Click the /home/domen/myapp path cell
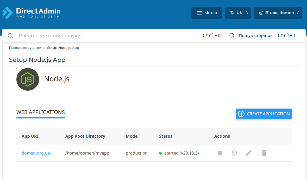Screen dimensions: 307x180 coord(87,153)
